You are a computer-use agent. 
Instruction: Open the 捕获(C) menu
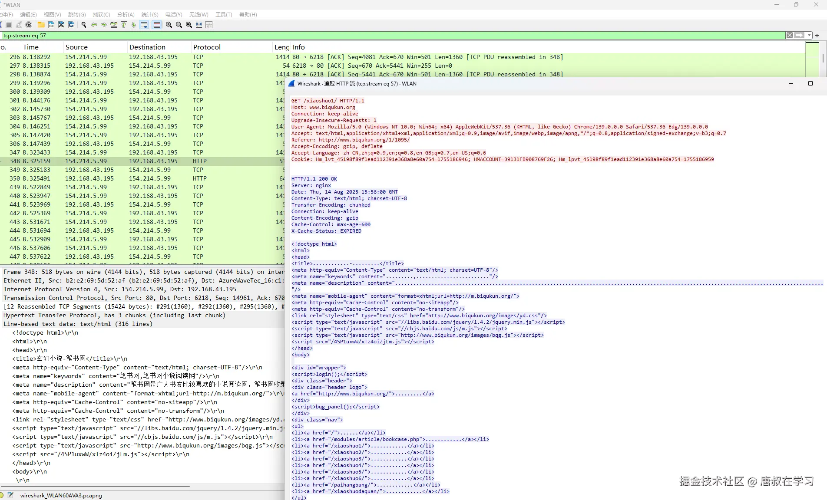[102, 15]
